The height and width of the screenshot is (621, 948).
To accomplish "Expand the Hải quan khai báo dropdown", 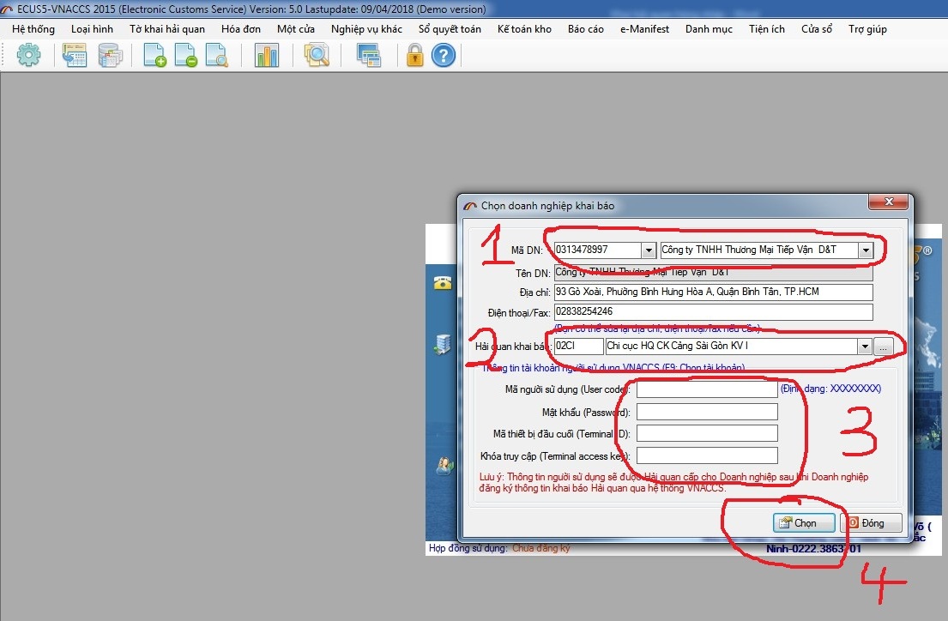I will coord(862,347).
